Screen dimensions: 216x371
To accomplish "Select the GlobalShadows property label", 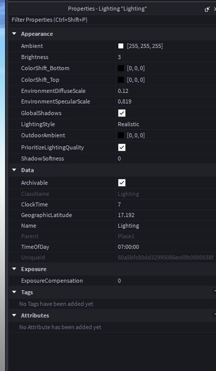I will 41,113.
